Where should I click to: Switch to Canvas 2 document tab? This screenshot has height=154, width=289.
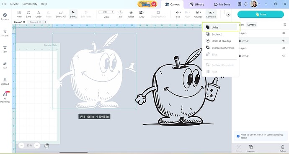(34, 22)
